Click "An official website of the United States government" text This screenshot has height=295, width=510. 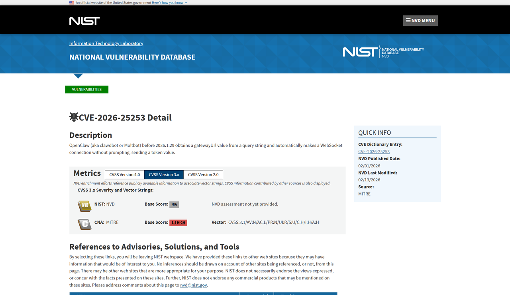tap(114, 2)
